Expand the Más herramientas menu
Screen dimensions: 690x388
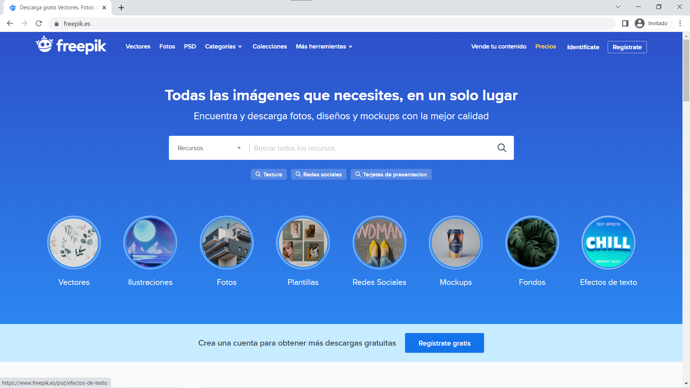[324, 47]
